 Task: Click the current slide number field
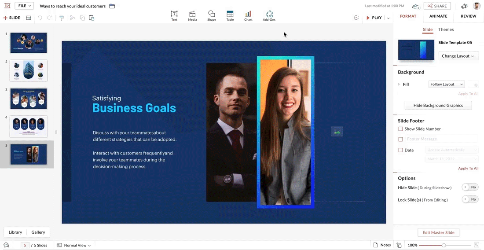pos(25,245)
